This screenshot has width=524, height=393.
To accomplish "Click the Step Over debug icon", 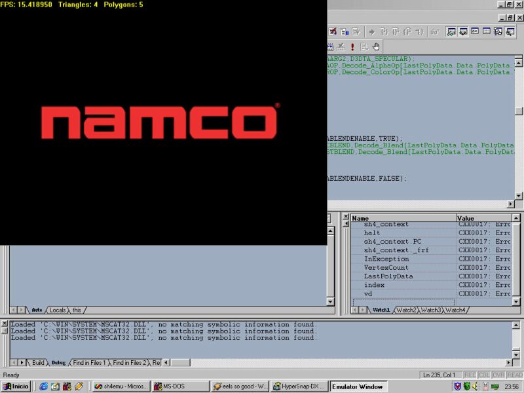I will (x=396, y=31).
